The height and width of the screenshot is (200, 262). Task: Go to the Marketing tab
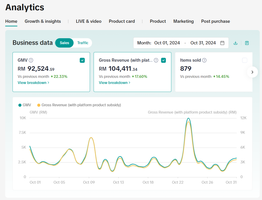(183, 21)
